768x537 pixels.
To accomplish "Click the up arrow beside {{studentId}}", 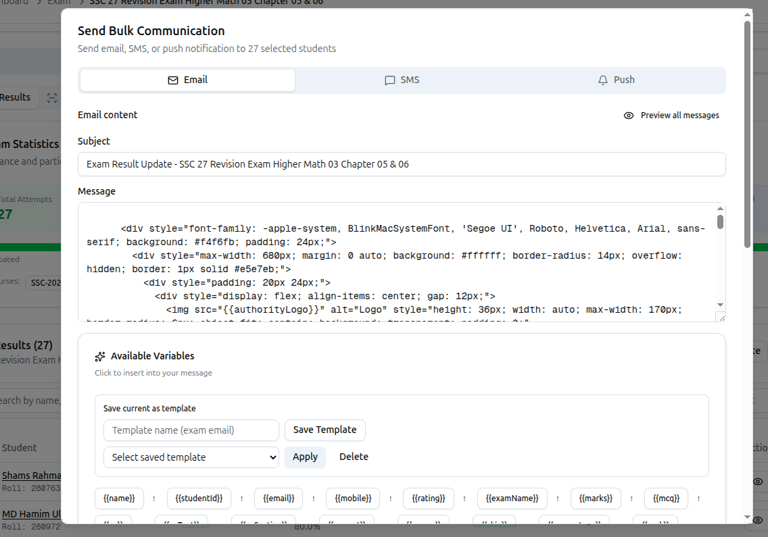I will pyautogui.click(x=241, y=498).
